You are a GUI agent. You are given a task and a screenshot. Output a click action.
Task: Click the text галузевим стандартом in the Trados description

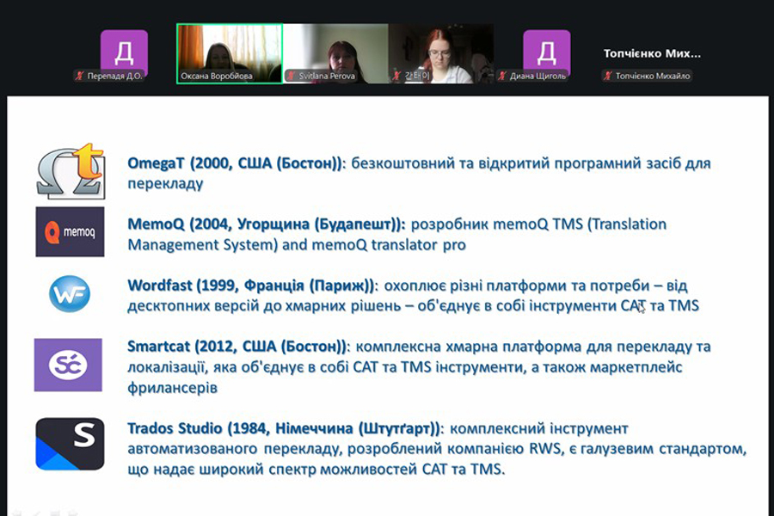(x=662, y=449)
